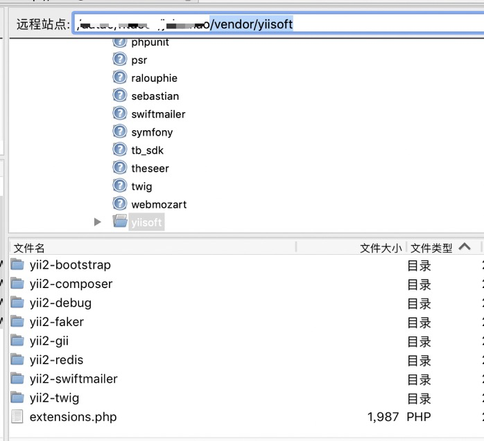
Task: Click the yii2-bootstrap folder icon
Action: point(17,264)
